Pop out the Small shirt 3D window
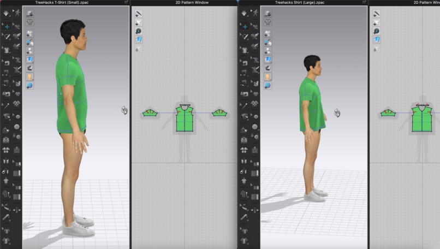Viewport: 440px width, 249px height. pyautogui.click(x=126, y=2)
